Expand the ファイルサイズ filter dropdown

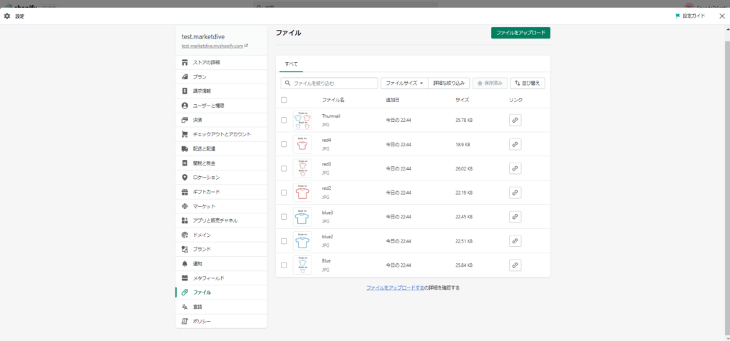403,83
